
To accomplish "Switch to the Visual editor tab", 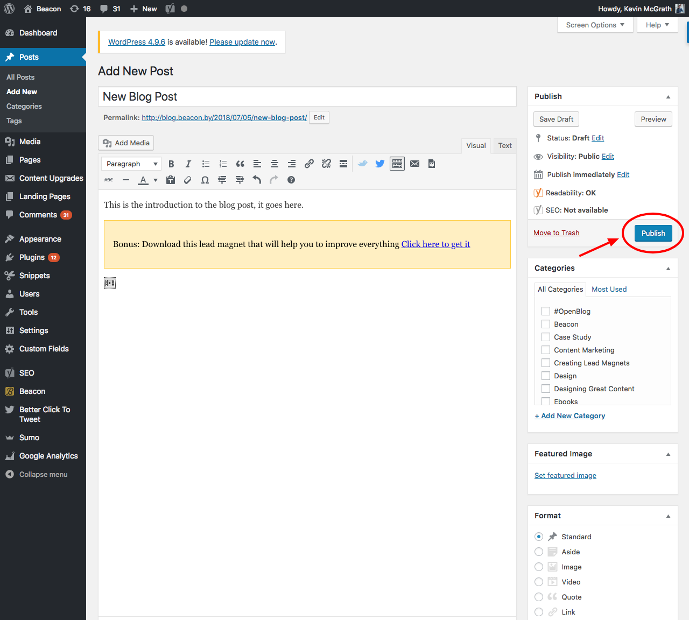I will click(x=476, y=146).
